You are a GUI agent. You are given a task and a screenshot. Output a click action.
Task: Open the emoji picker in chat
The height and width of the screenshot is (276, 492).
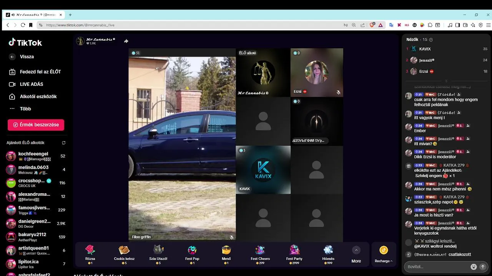[x=474, y=266]
